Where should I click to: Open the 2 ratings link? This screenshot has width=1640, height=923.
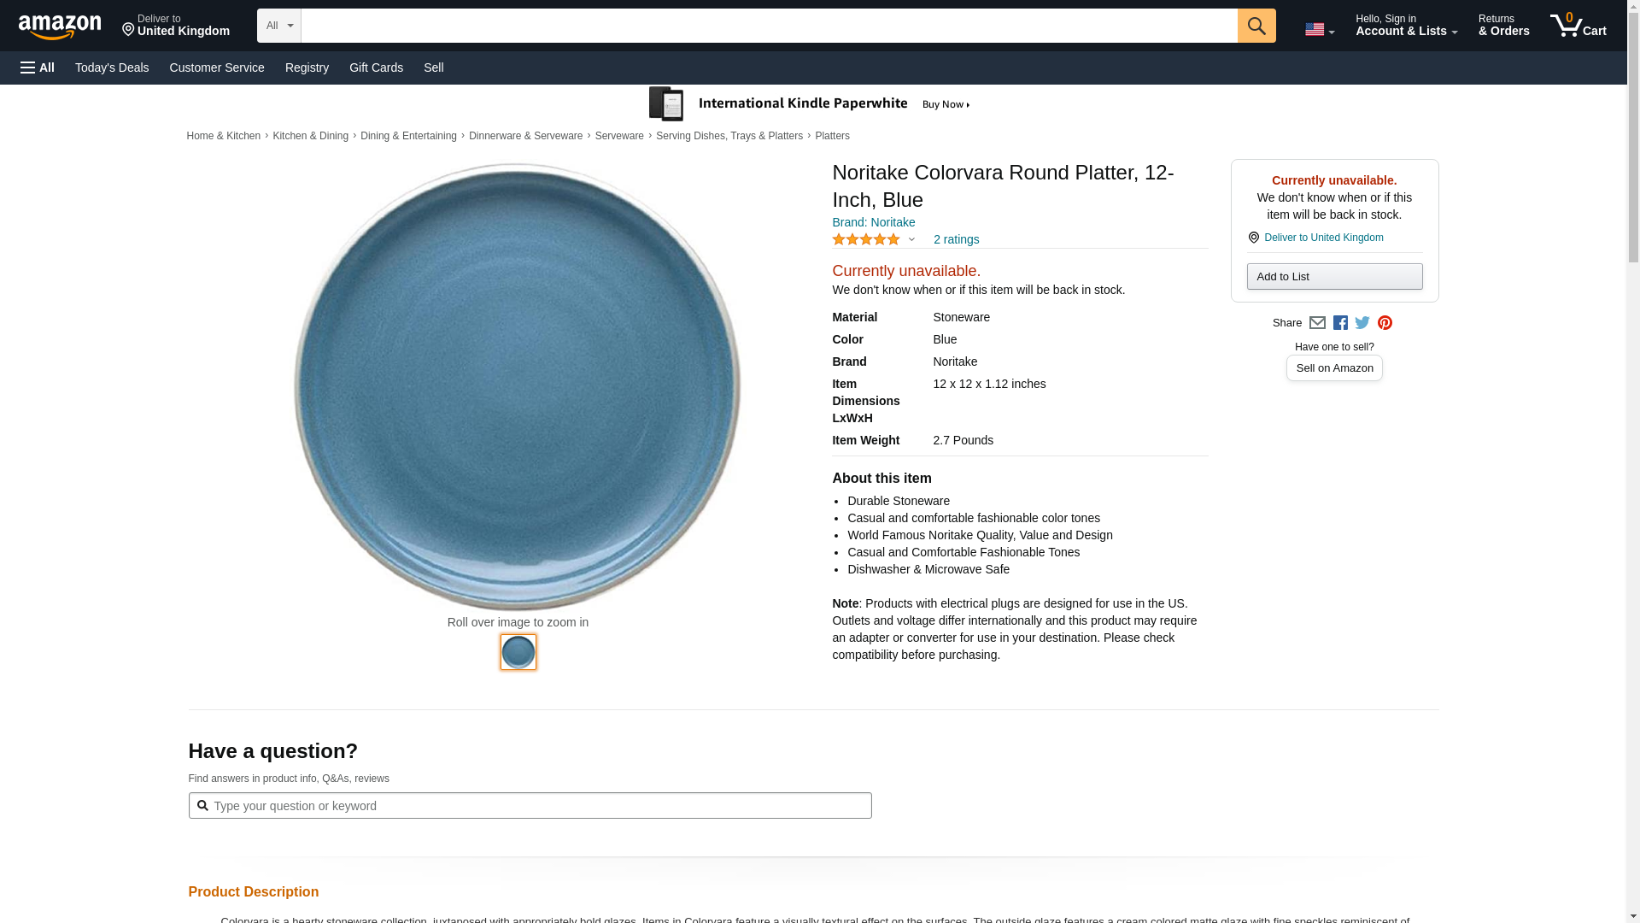click(956, 240)
